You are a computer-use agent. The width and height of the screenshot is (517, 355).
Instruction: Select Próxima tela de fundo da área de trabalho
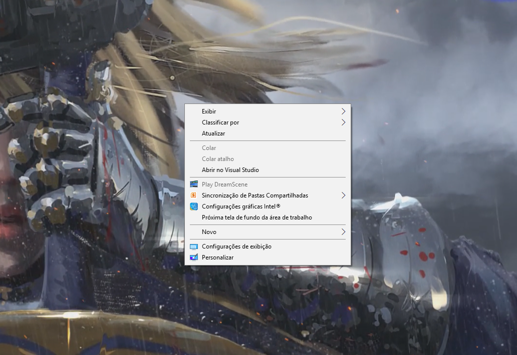click(x=268, y=217)
